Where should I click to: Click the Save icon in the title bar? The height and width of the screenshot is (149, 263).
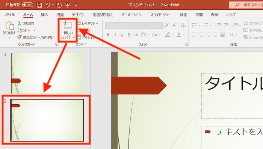39,5
